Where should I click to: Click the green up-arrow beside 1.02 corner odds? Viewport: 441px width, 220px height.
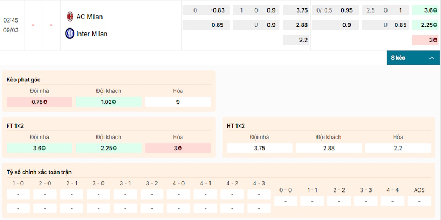[x=114, y=102]
